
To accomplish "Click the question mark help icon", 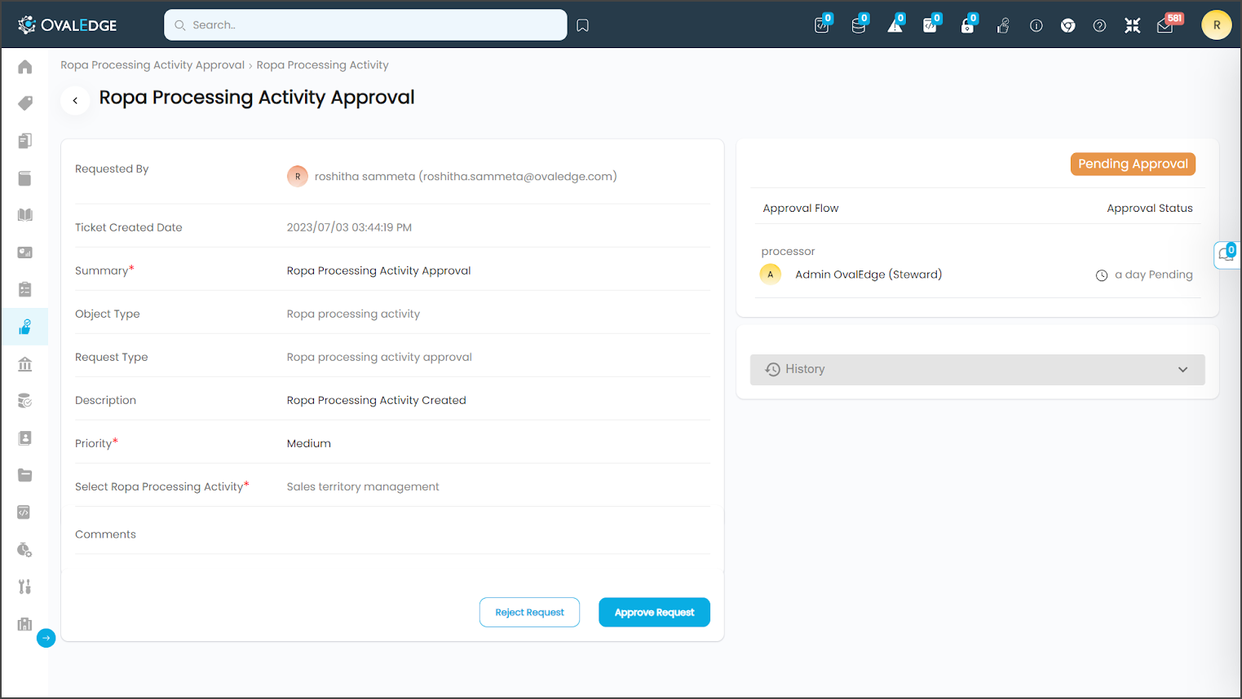I will [1099, 26].
